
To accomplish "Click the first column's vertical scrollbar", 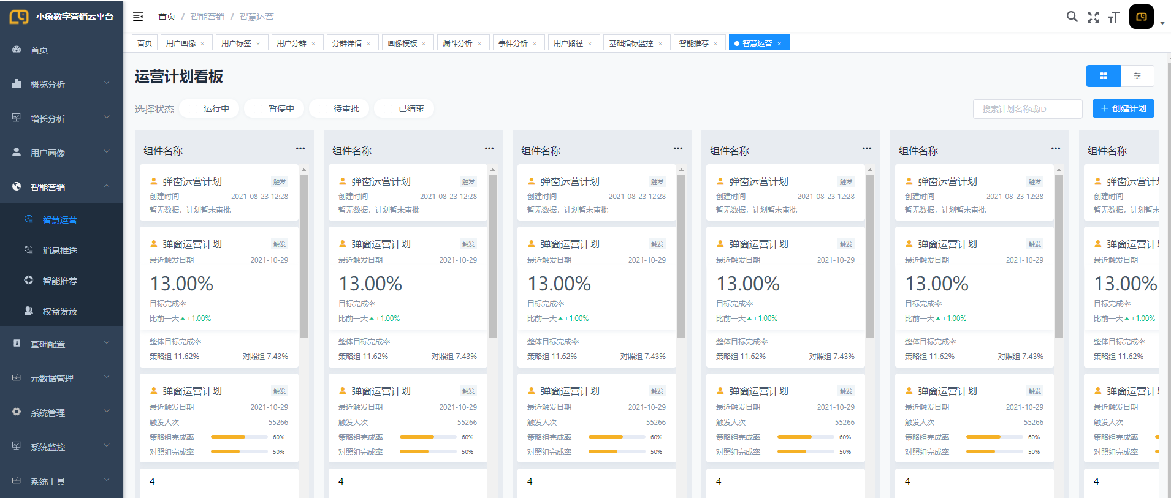I will click(303, 255).
